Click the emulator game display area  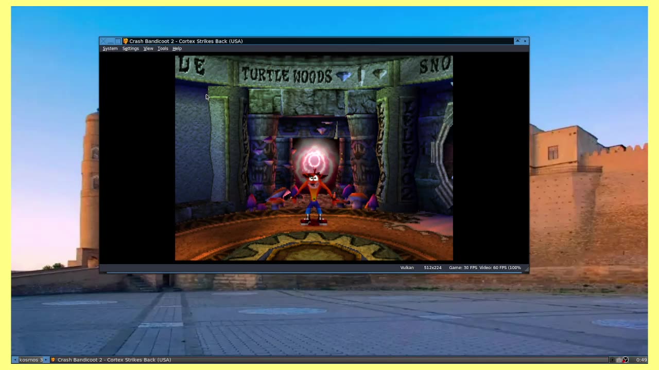pyautogui.click(x=314, y=158)
